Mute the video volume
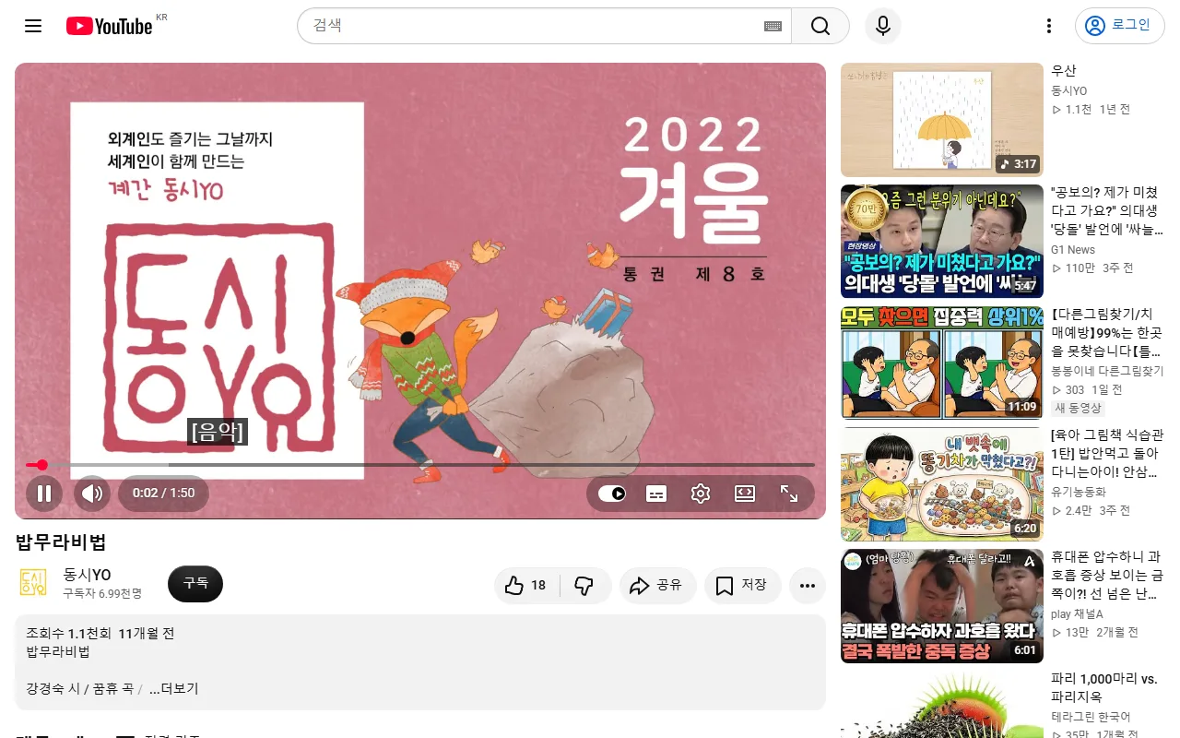 tap(92, 494)
